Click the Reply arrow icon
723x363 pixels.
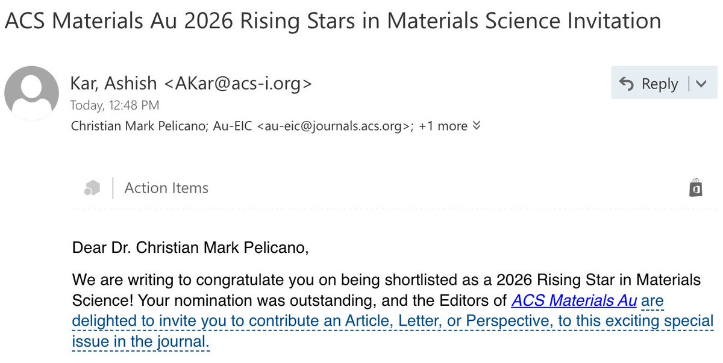[x=627, y=84]
